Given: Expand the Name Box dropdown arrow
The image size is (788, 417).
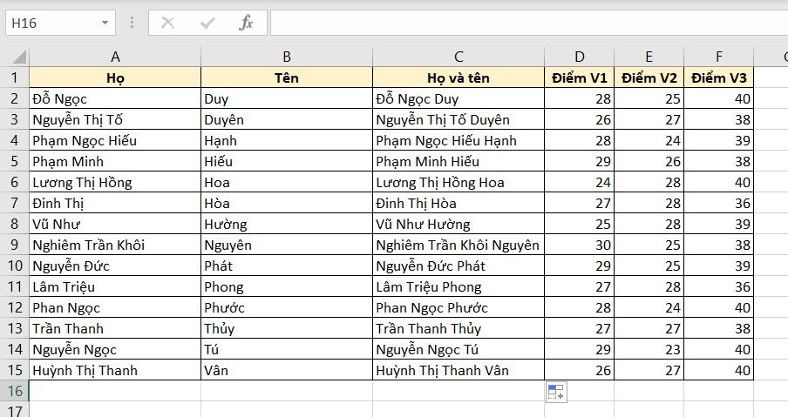Looking at the screenshot, I should (x=105, y=23).
